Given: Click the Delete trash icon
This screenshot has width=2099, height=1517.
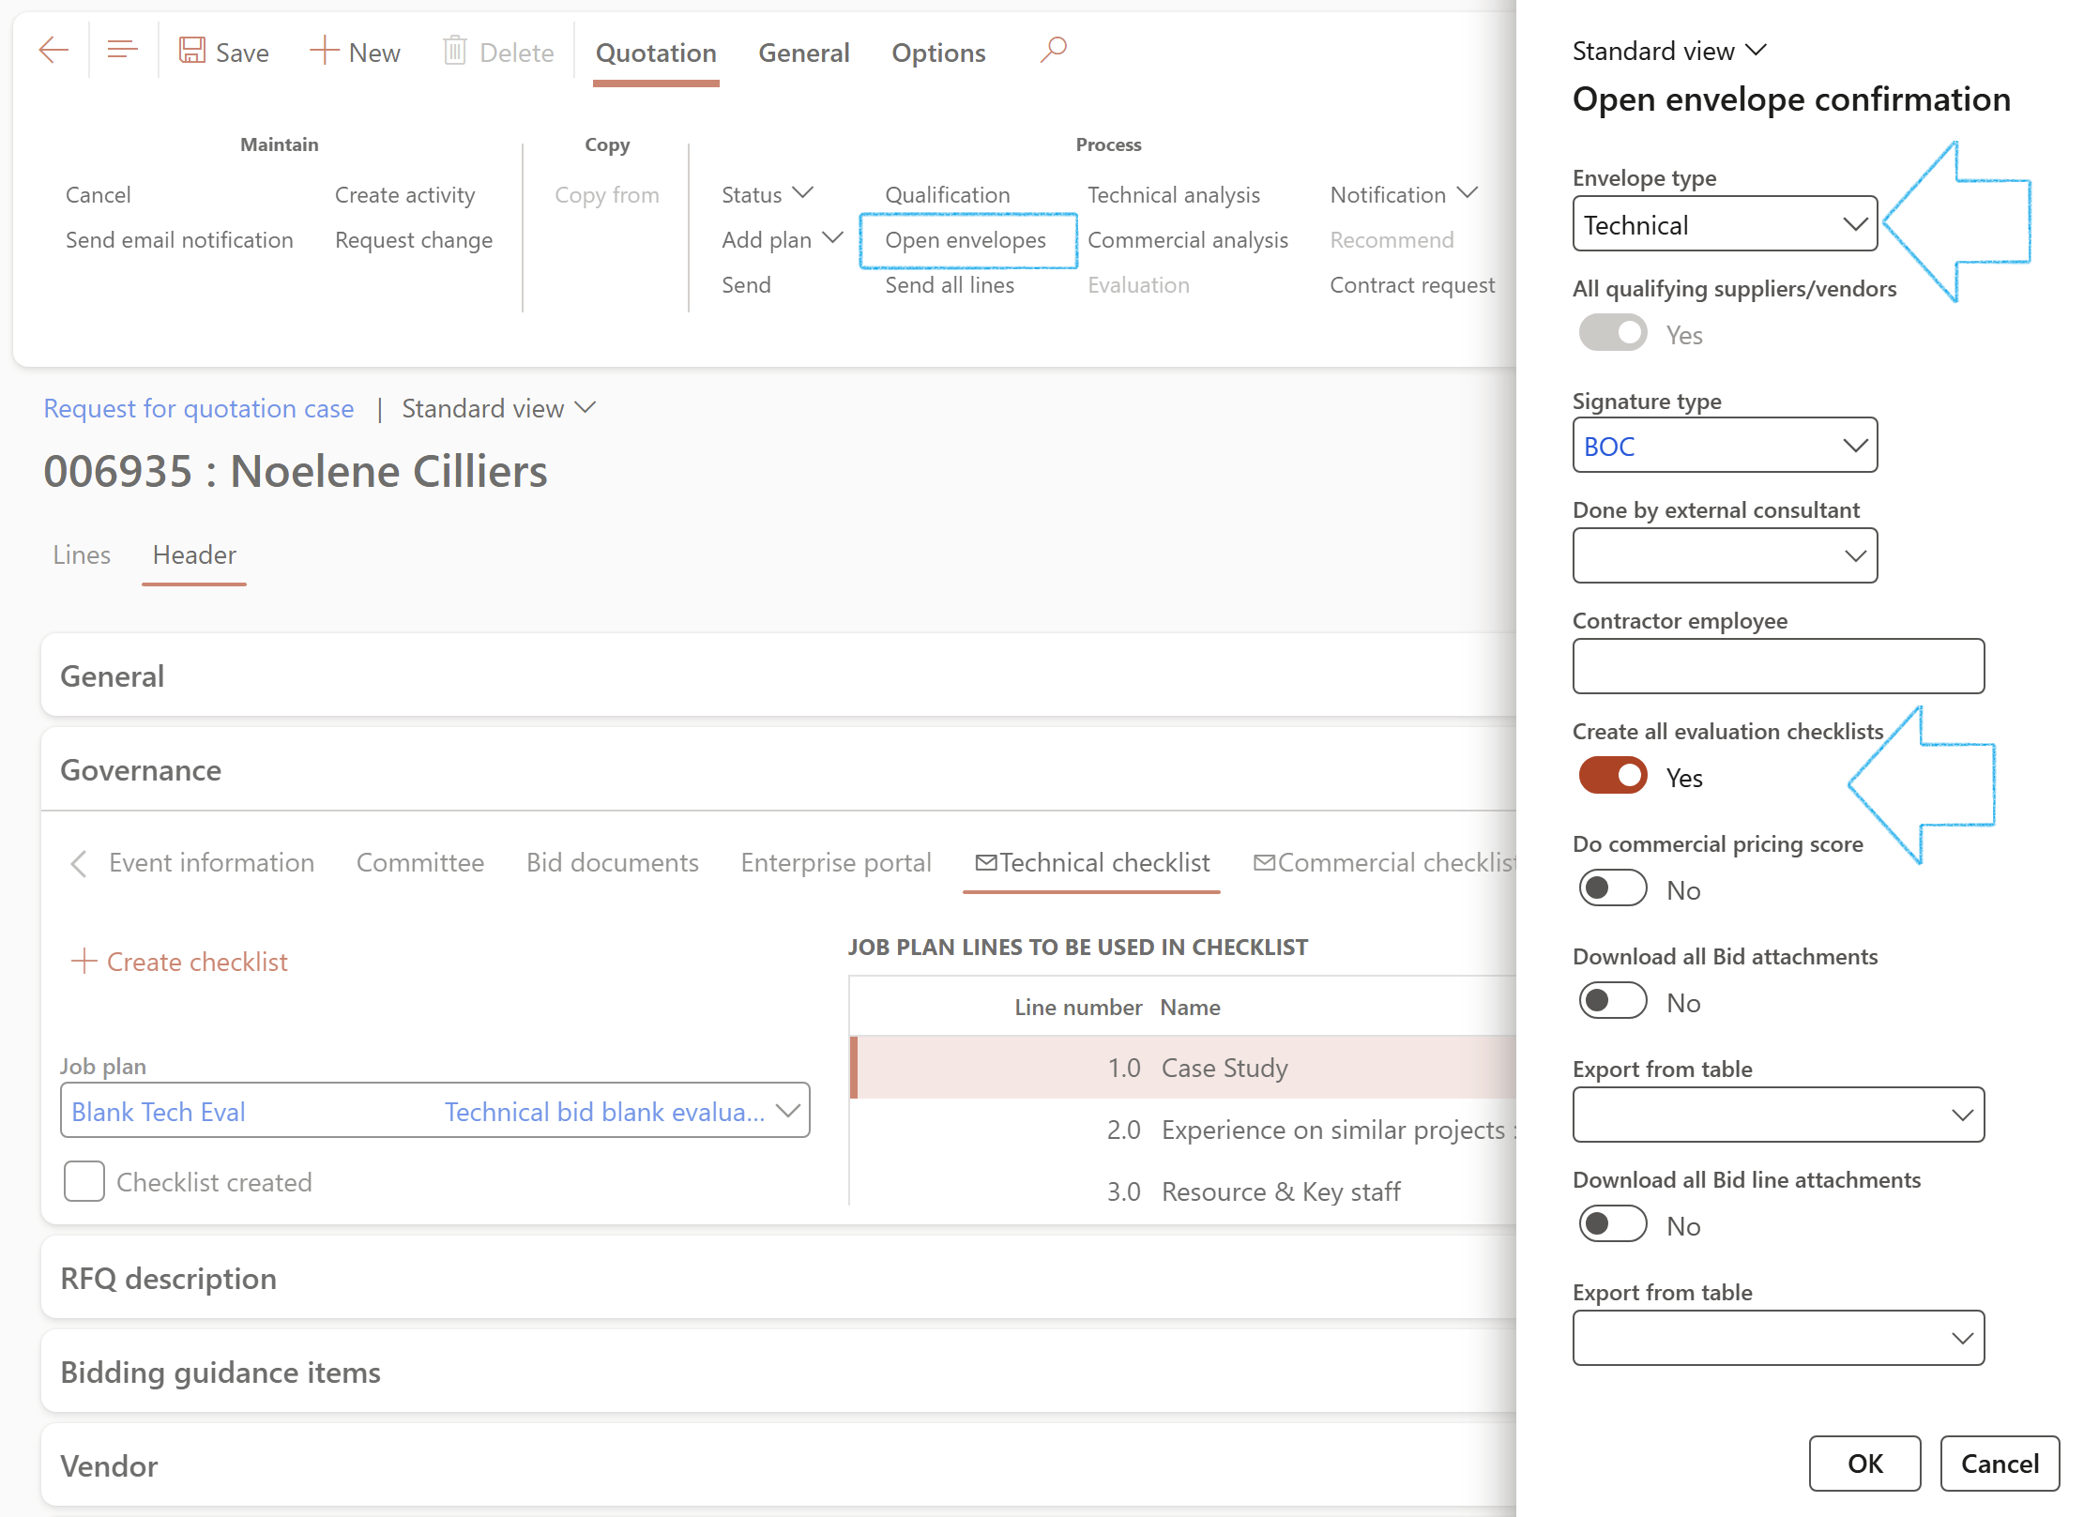Looking at the screenshot, I should point(455,51).
